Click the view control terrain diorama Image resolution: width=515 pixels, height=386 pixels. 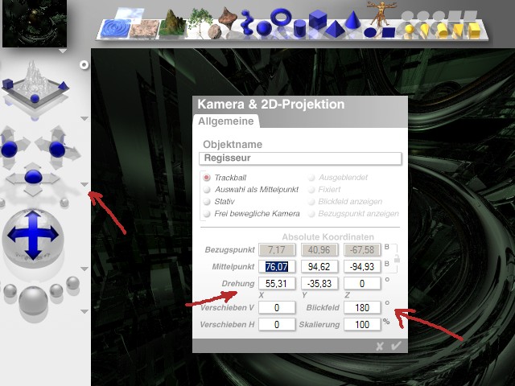click(x=35, y=87)
